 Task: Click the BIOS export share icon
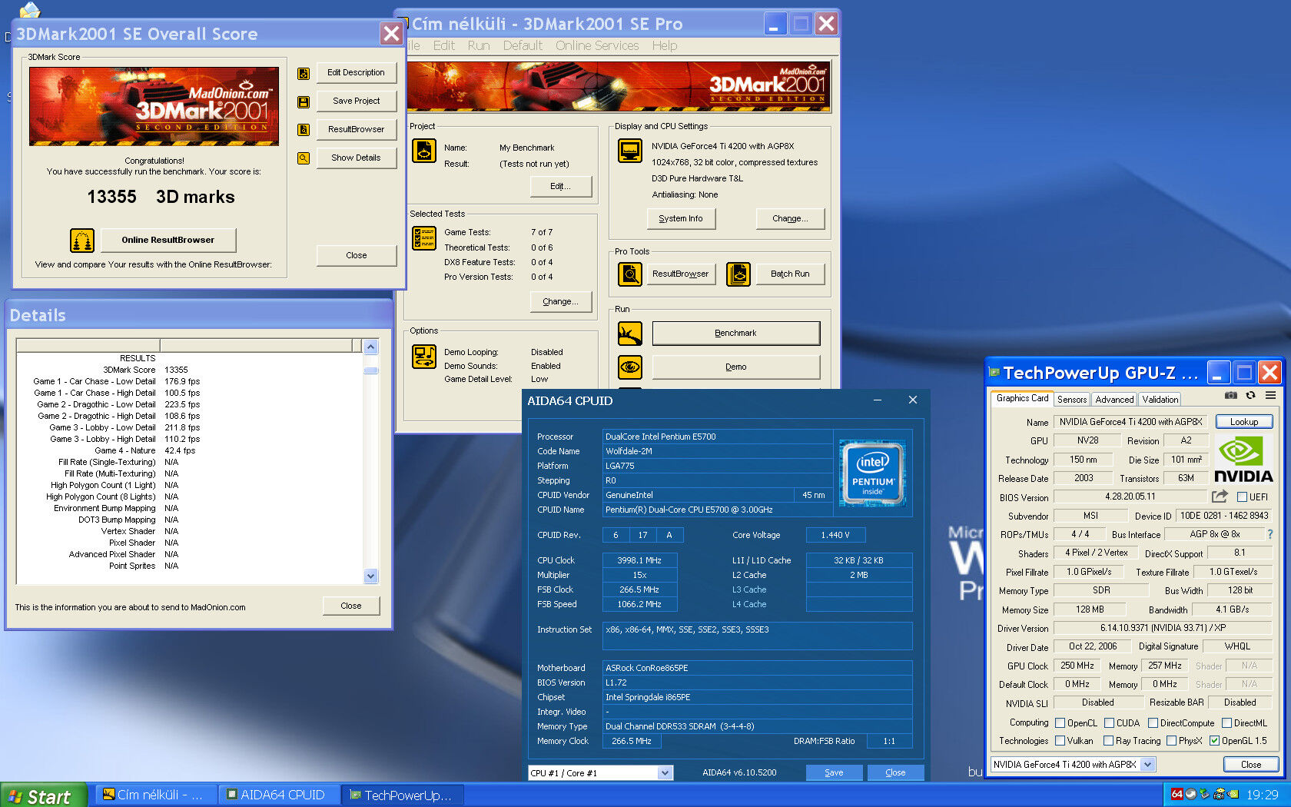click(x=1220, y=496)
